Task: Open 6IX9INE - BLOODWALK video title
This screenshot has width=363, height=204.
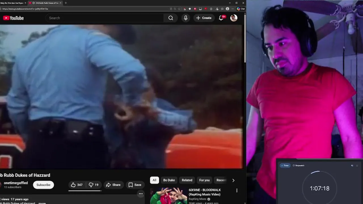Action: 205,192
